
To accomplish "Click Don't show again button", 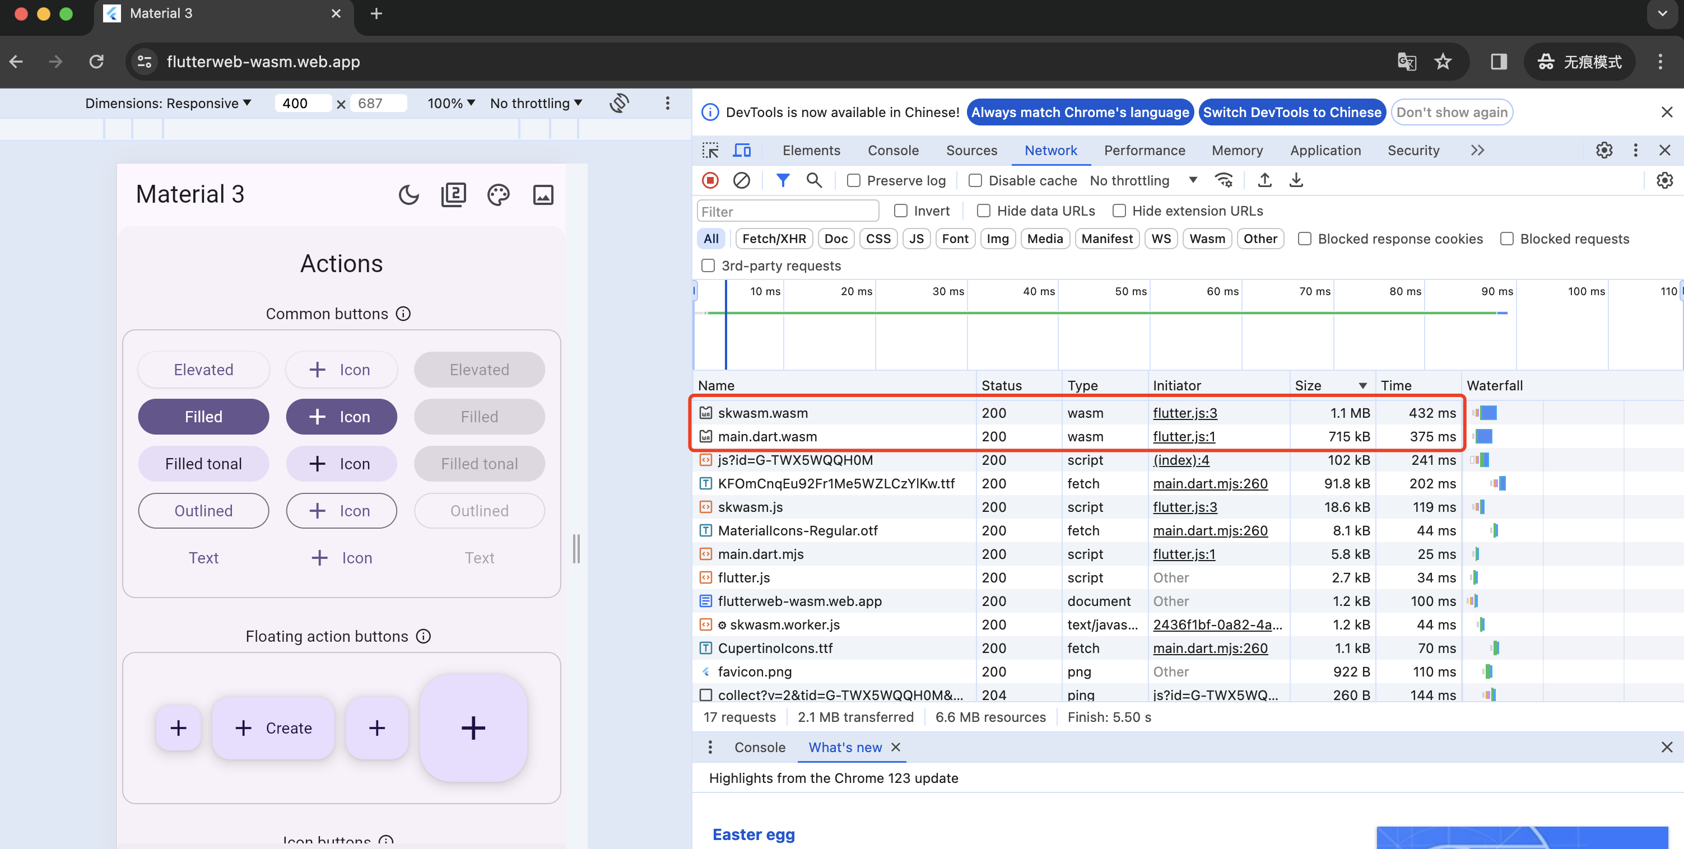I will tap(1452, 113).
